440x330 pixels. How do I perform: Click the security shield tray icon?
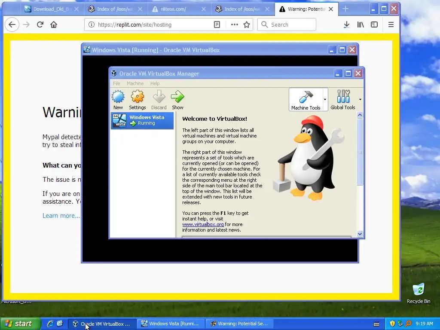coord(392,324)
